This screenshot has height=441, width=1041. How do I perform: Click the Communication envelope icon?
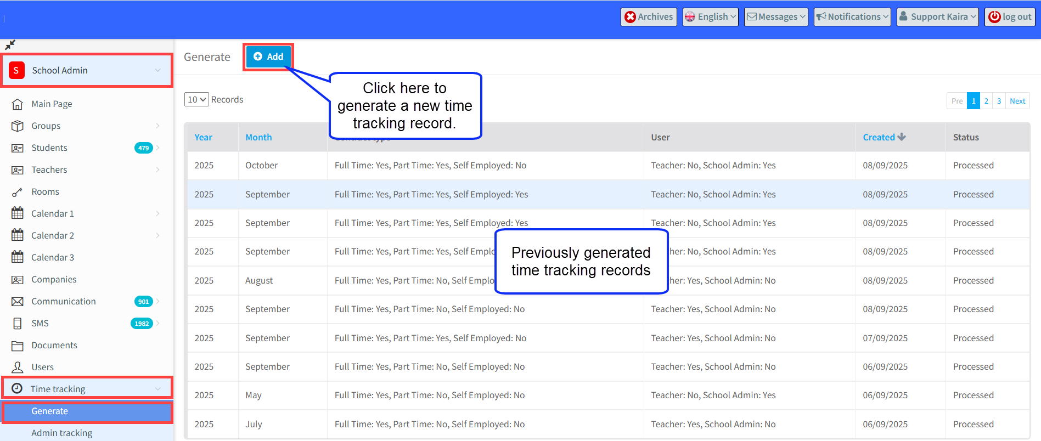[x=18, y=302]
